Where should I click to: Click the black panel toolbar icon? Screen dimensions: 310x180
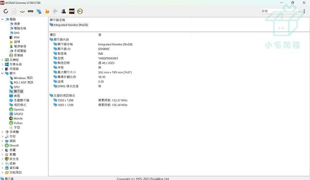(72, 11)
